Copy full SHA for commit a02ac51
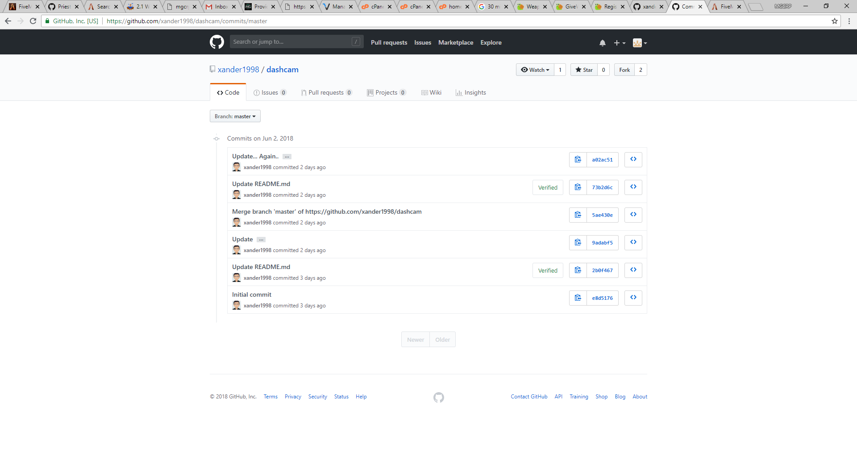The image size is (857, 464). click(578, 160)
